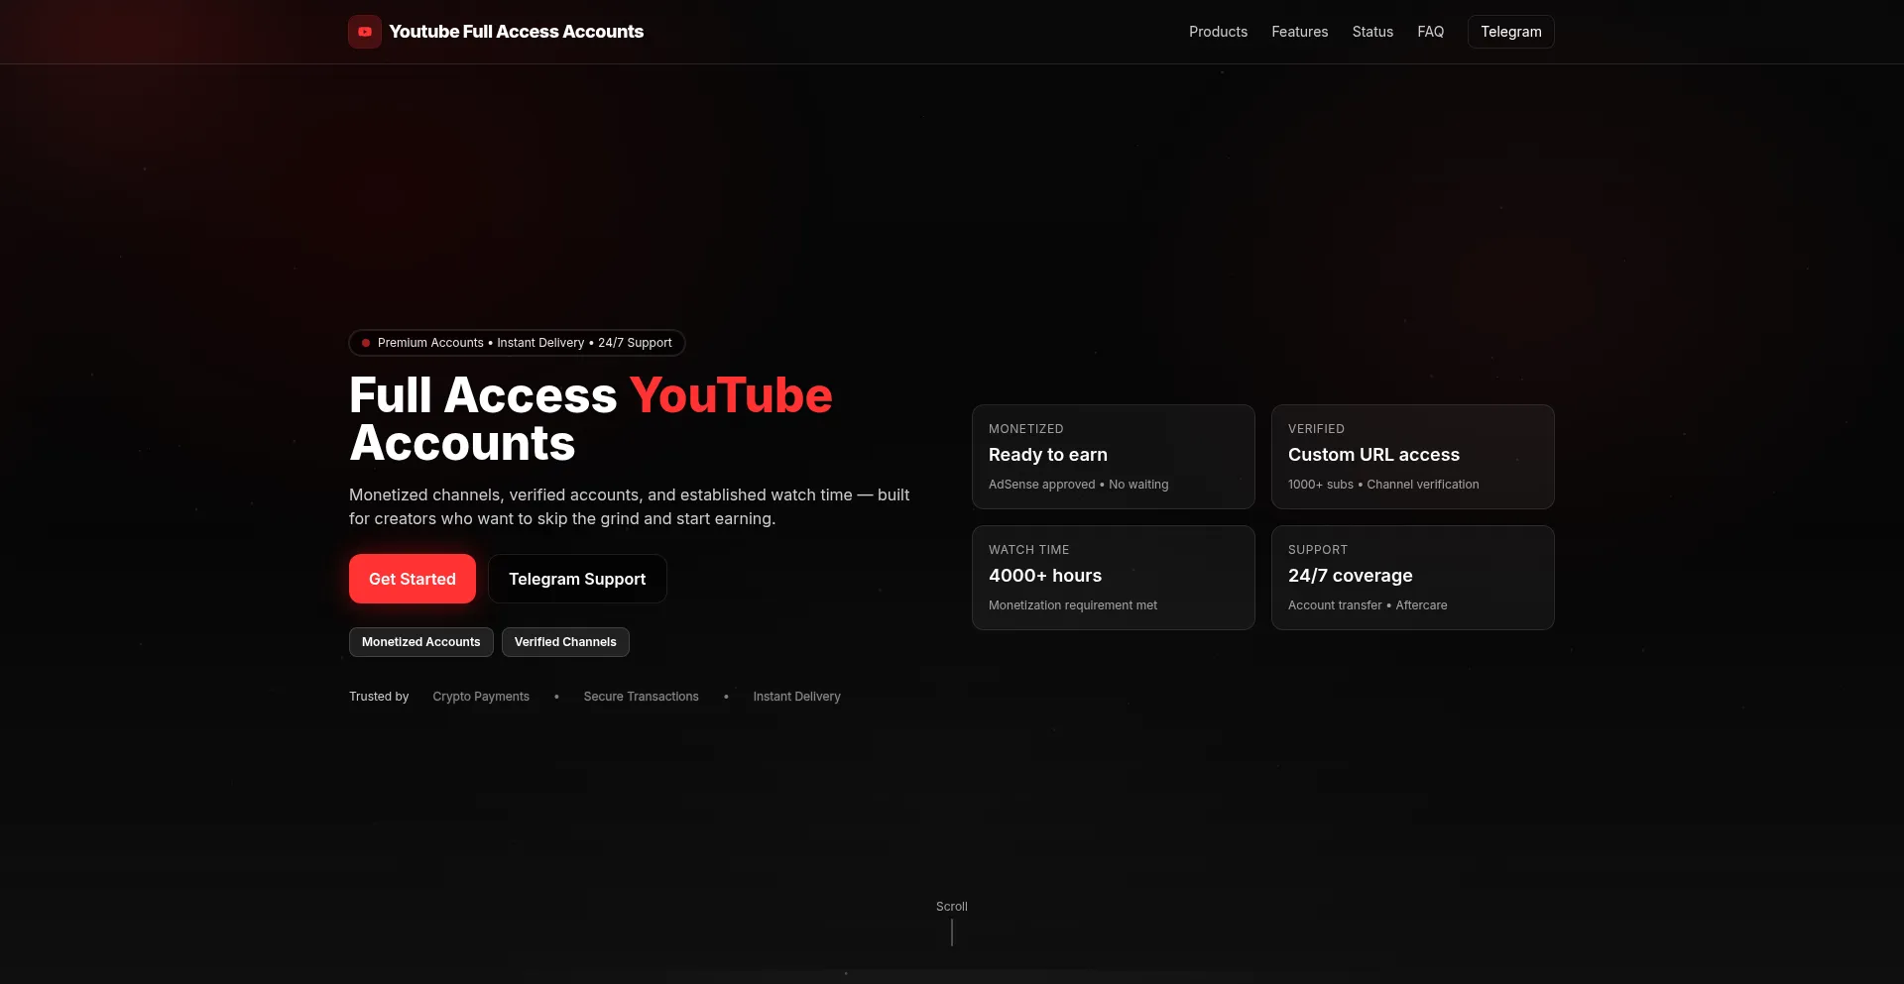Image resolution: width=1904 pixels, height=984 pixels.
Task: Click the red dot in the badge
Action: point(366,343)
